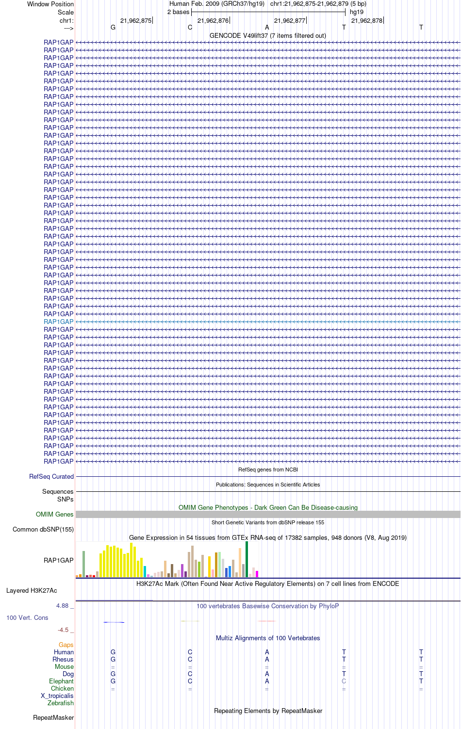Open the Layered H3K27Ac track label
The width and height of the screenshot is (461, 729).
point(32,590)
